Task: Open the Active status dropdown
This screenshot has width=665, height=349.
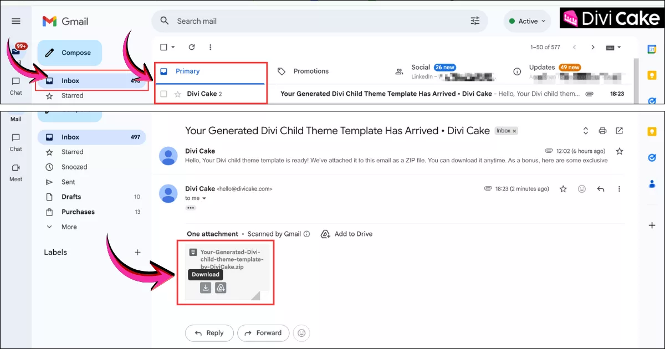Action: pyautogui.click(x=527, y=21)
